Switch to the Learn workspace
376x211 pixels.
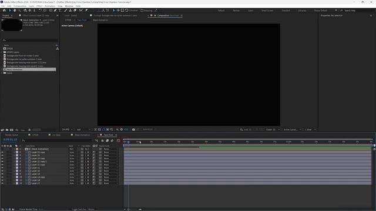pos(251,11)
